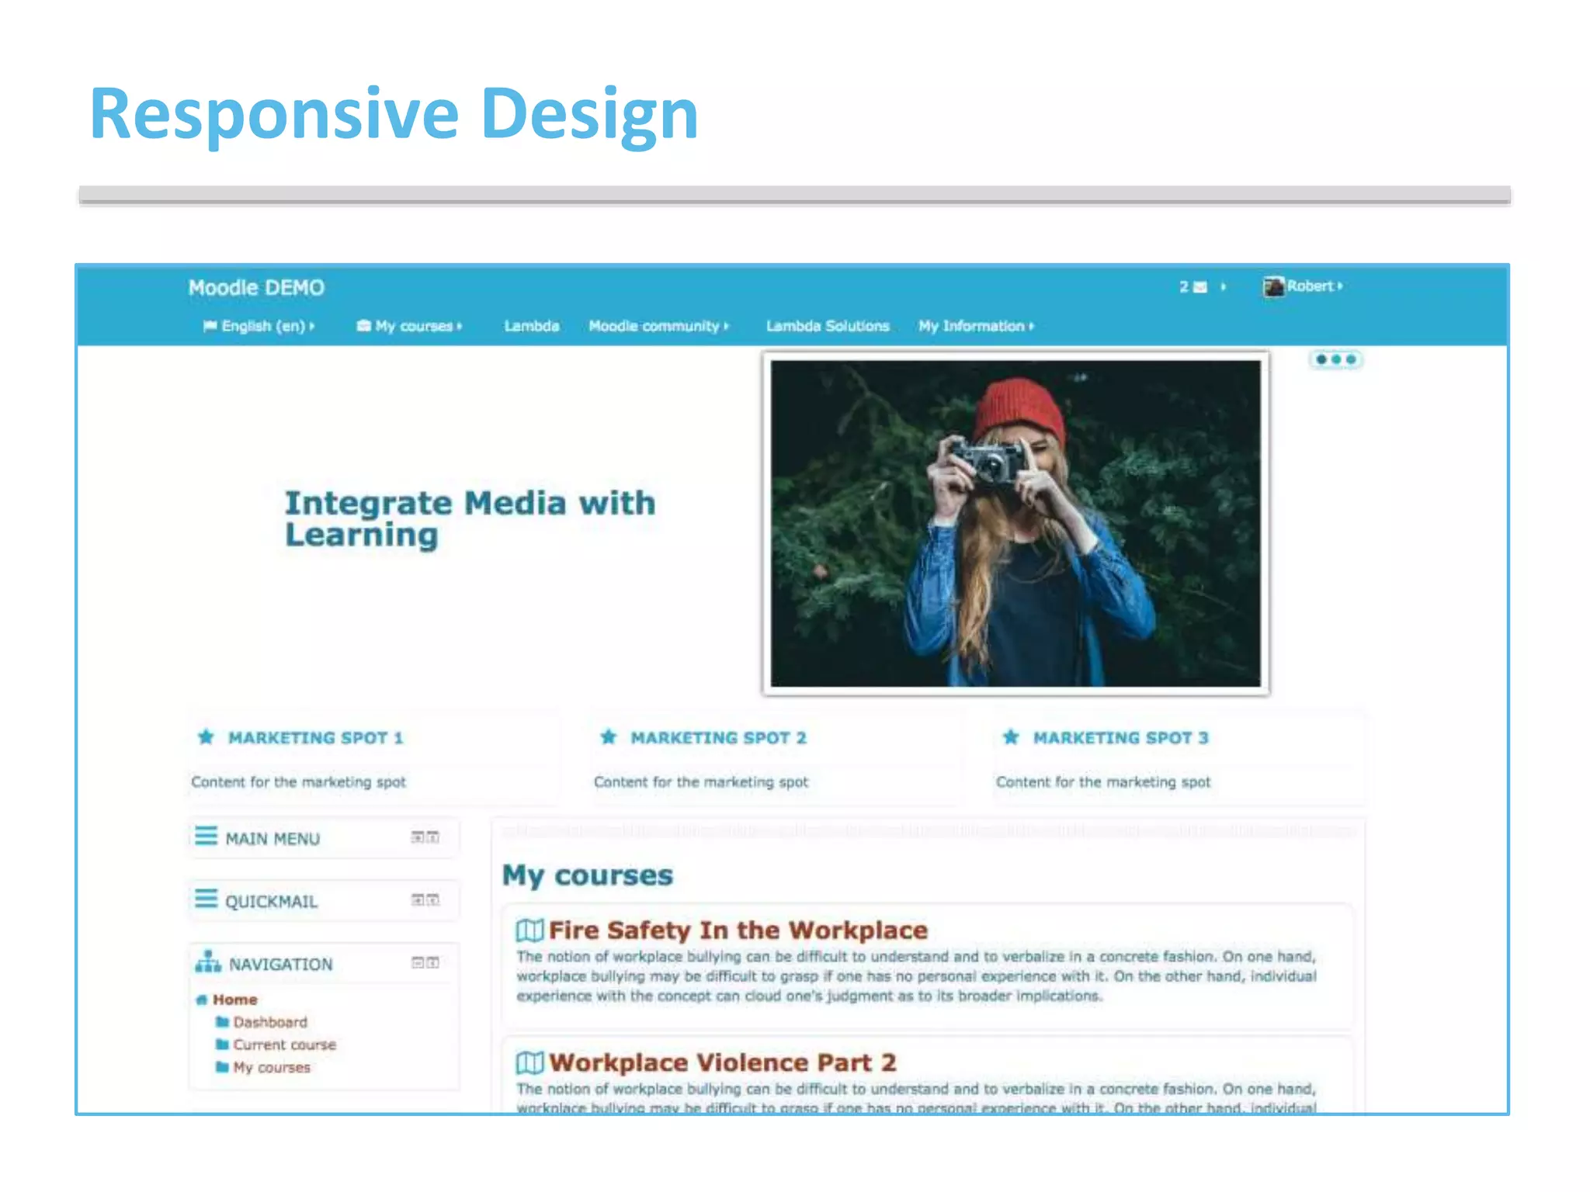
Task: Click the Marketing Spot 3 title
Action: point(1120,738)
